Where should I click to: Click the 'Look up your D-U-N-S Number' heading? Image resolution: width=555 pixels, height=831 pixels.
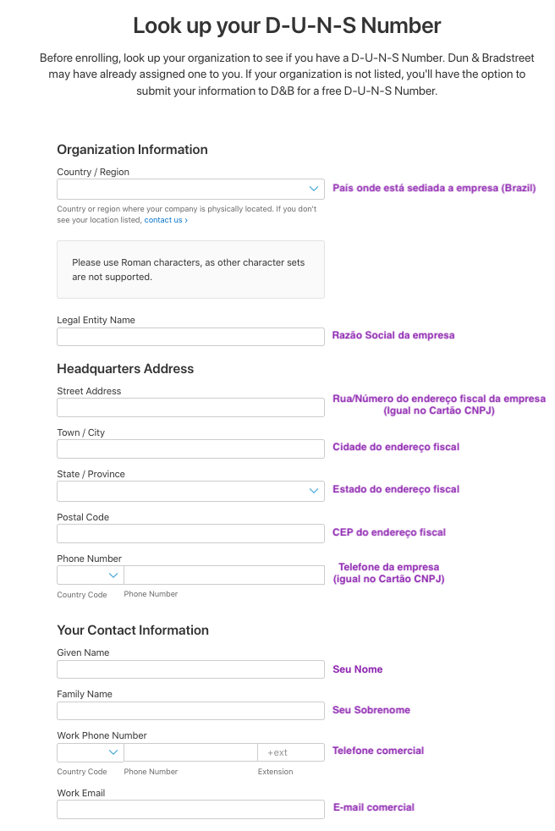[287, 25]
